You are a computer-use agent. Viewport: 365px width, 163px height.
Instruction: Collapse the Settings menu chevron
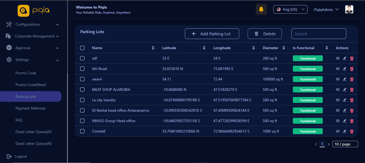[57, 60]
